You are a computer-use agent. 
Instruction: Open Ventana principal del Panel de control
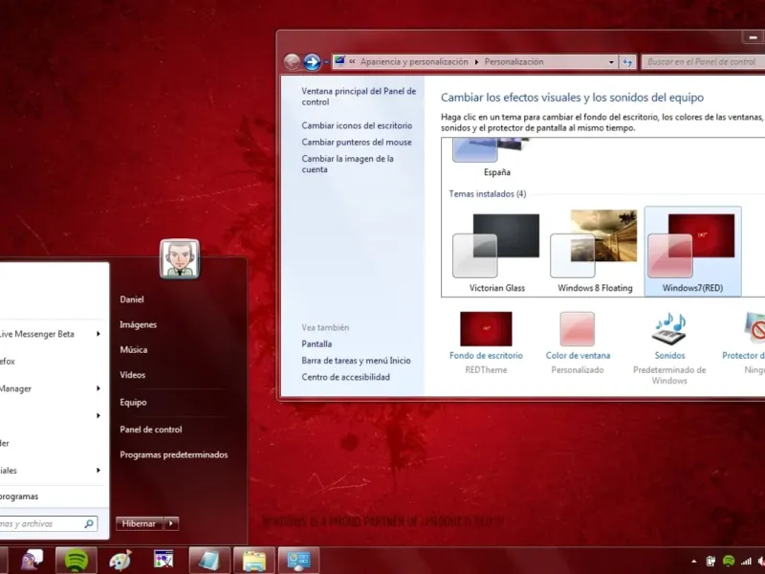(x=359, y=97)
